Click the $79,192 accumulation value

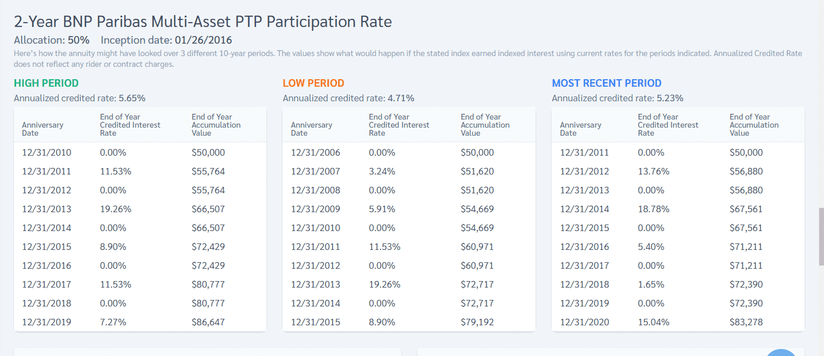click(477, 322)
